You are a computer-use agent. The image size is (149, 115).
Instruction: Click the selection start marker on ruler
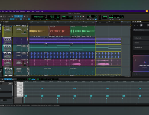[95, 22]
